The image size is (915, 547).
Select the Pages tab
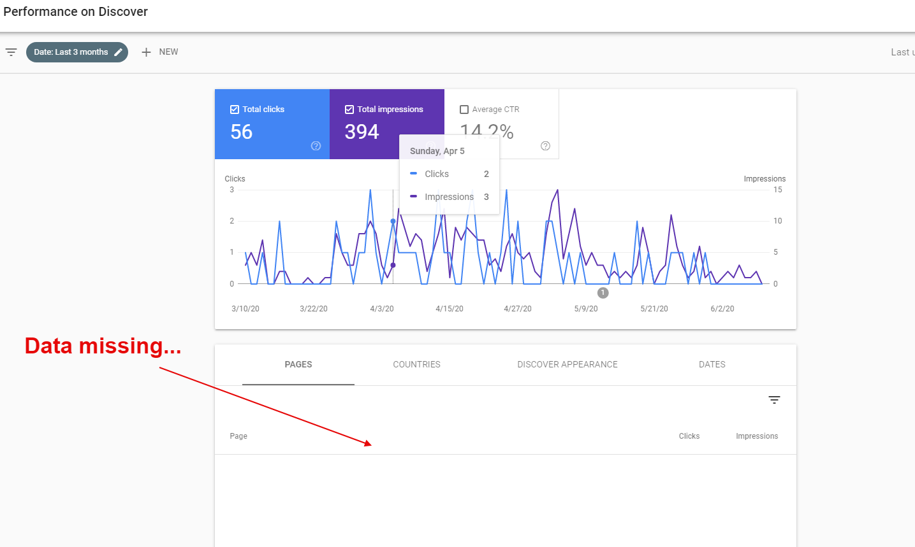(298, 365)
